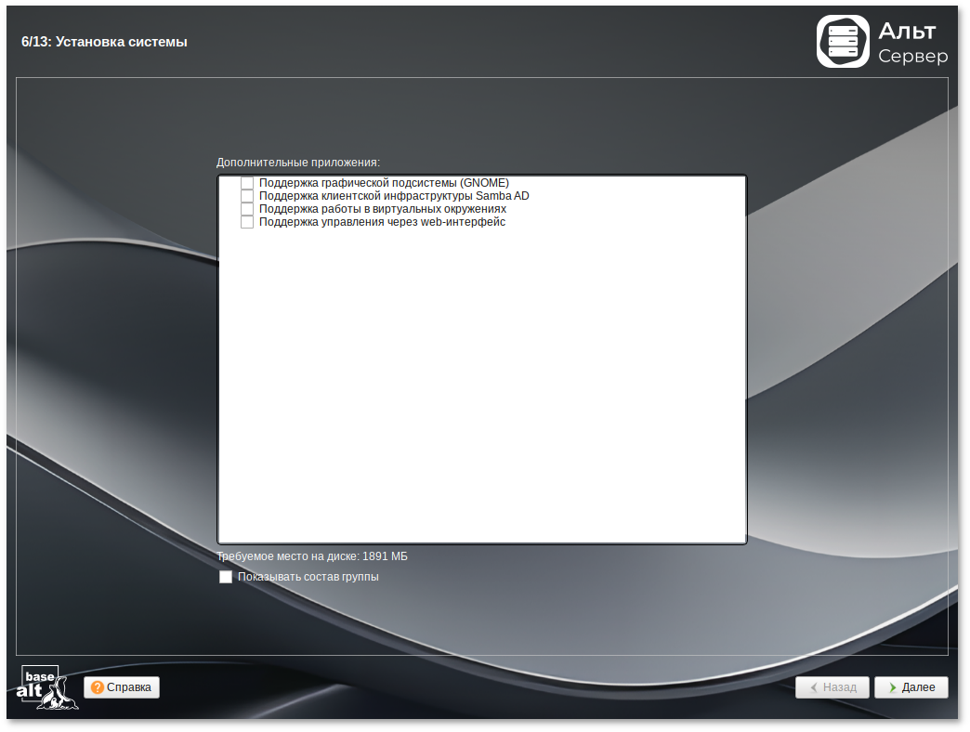This screenshot has height=732, width=970.
Task: Proceed with the Далее button
Action: click(x=911, y=687)
